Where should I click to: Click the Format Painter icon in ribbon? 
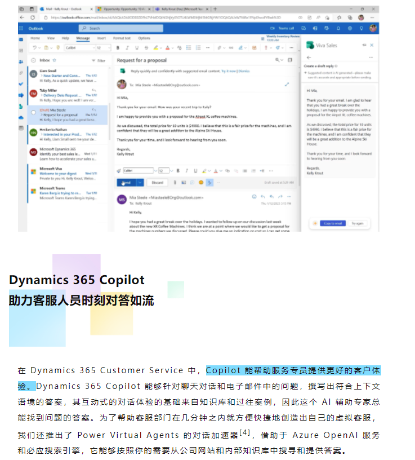[58, 47]
